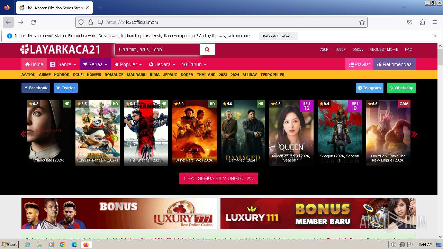This screenshot has height=249, width=443.
Task: Select the BLURAY category
Action: [x=250, y=75]
